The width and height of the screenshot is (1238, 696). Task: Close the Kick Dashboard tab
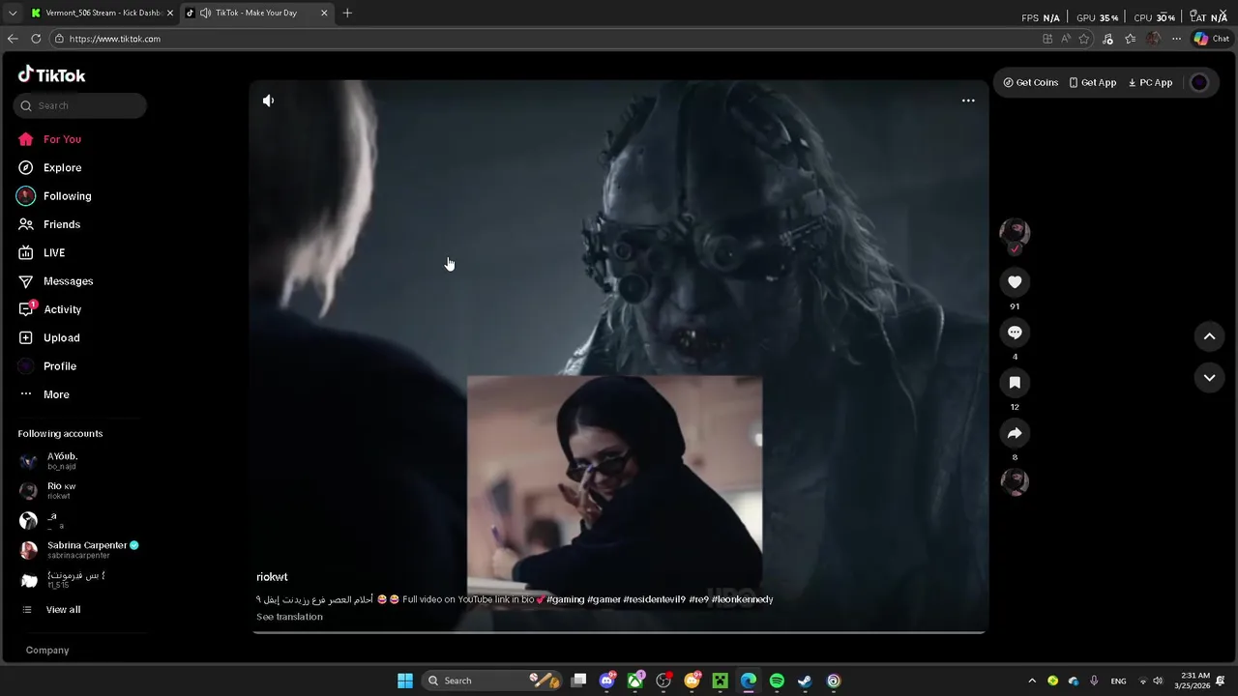click(x=170, y=13)
